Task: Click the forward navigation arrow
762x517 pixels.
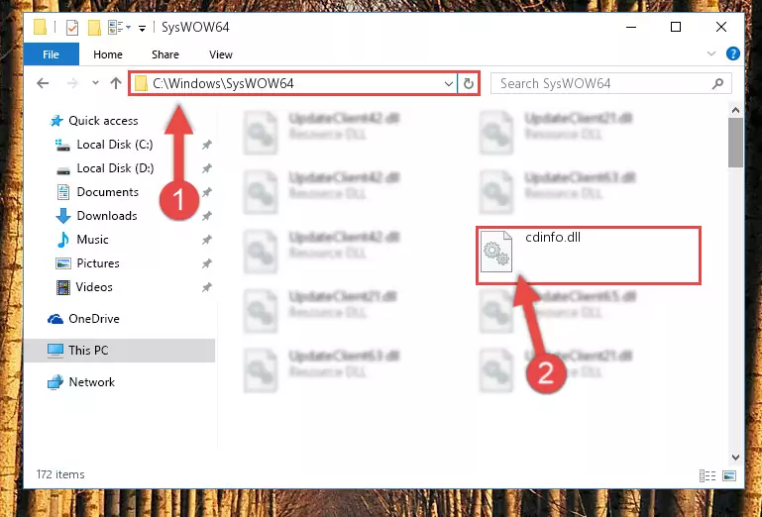Action: [x=72, y=83]
